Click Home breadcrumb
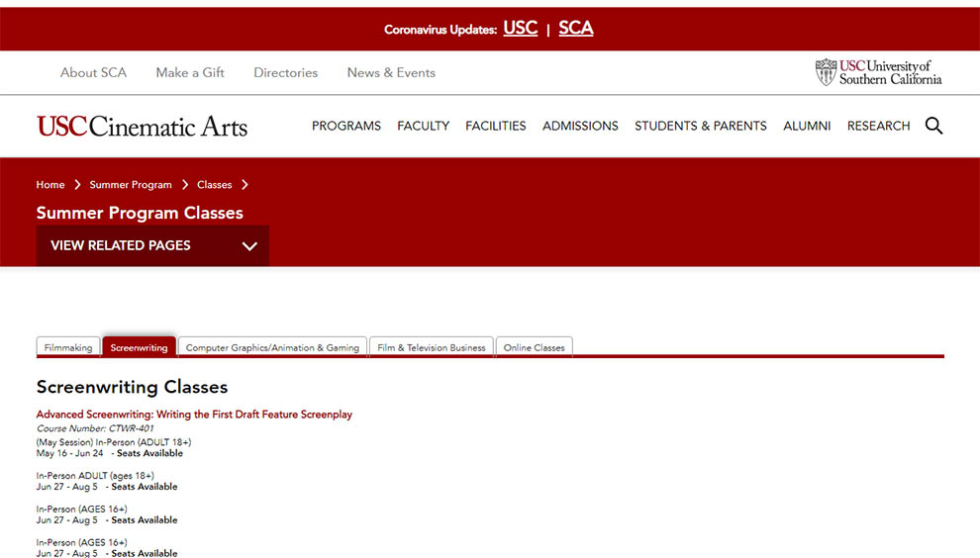The image size is (980, 558). point(50,184)
